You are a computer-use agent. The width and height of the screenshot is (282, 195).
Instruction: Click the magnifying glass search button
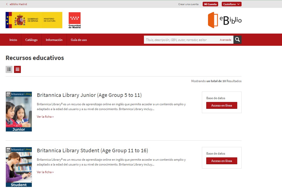click(237, 40)
